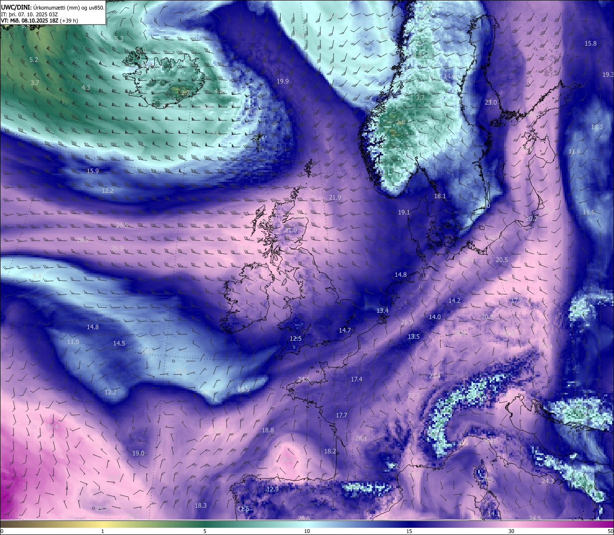Click the 14.2 value label
Viewport: 614px width, 535px height.
pos(454,301)
